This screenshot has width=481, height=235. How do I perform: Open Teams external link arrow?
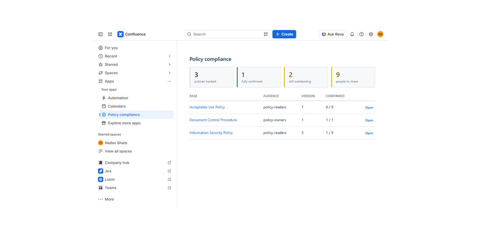pos(169,188)
